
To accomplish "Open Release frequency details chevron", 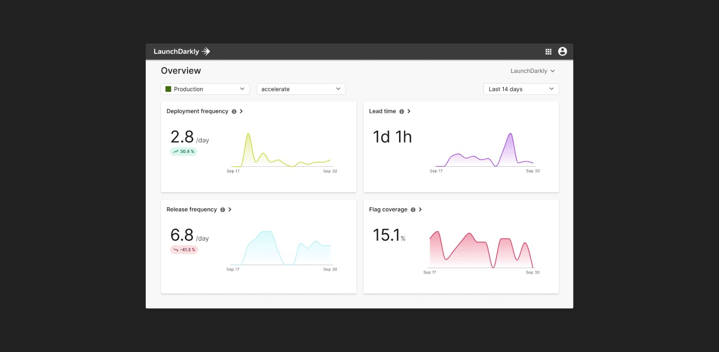I will 230,210.
